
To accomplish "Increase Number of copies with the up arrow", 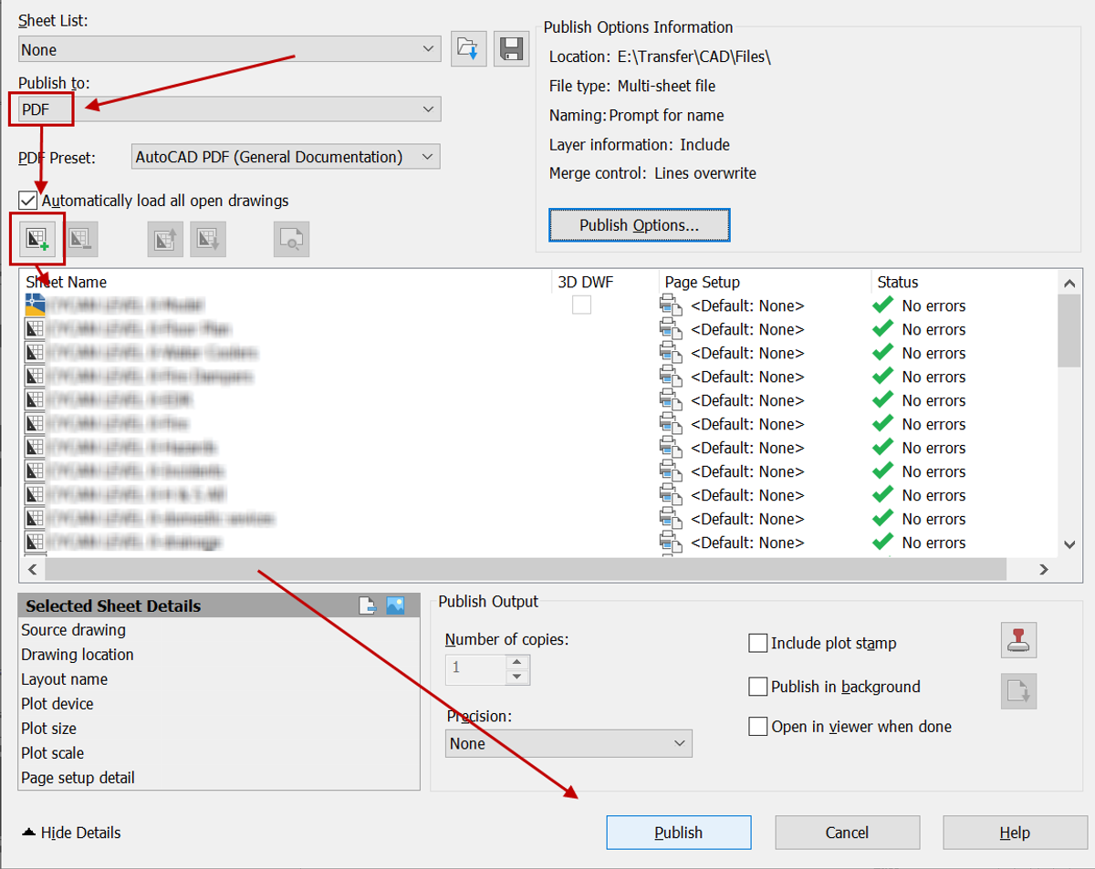I will click(516, 663).
